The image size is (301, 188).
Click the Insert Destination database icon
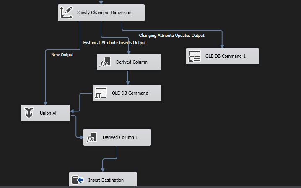78,180
